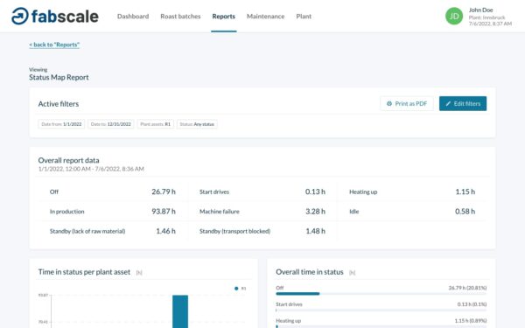Click the Off value 26.79 h

pyautogui.click(x=164, y=192)
